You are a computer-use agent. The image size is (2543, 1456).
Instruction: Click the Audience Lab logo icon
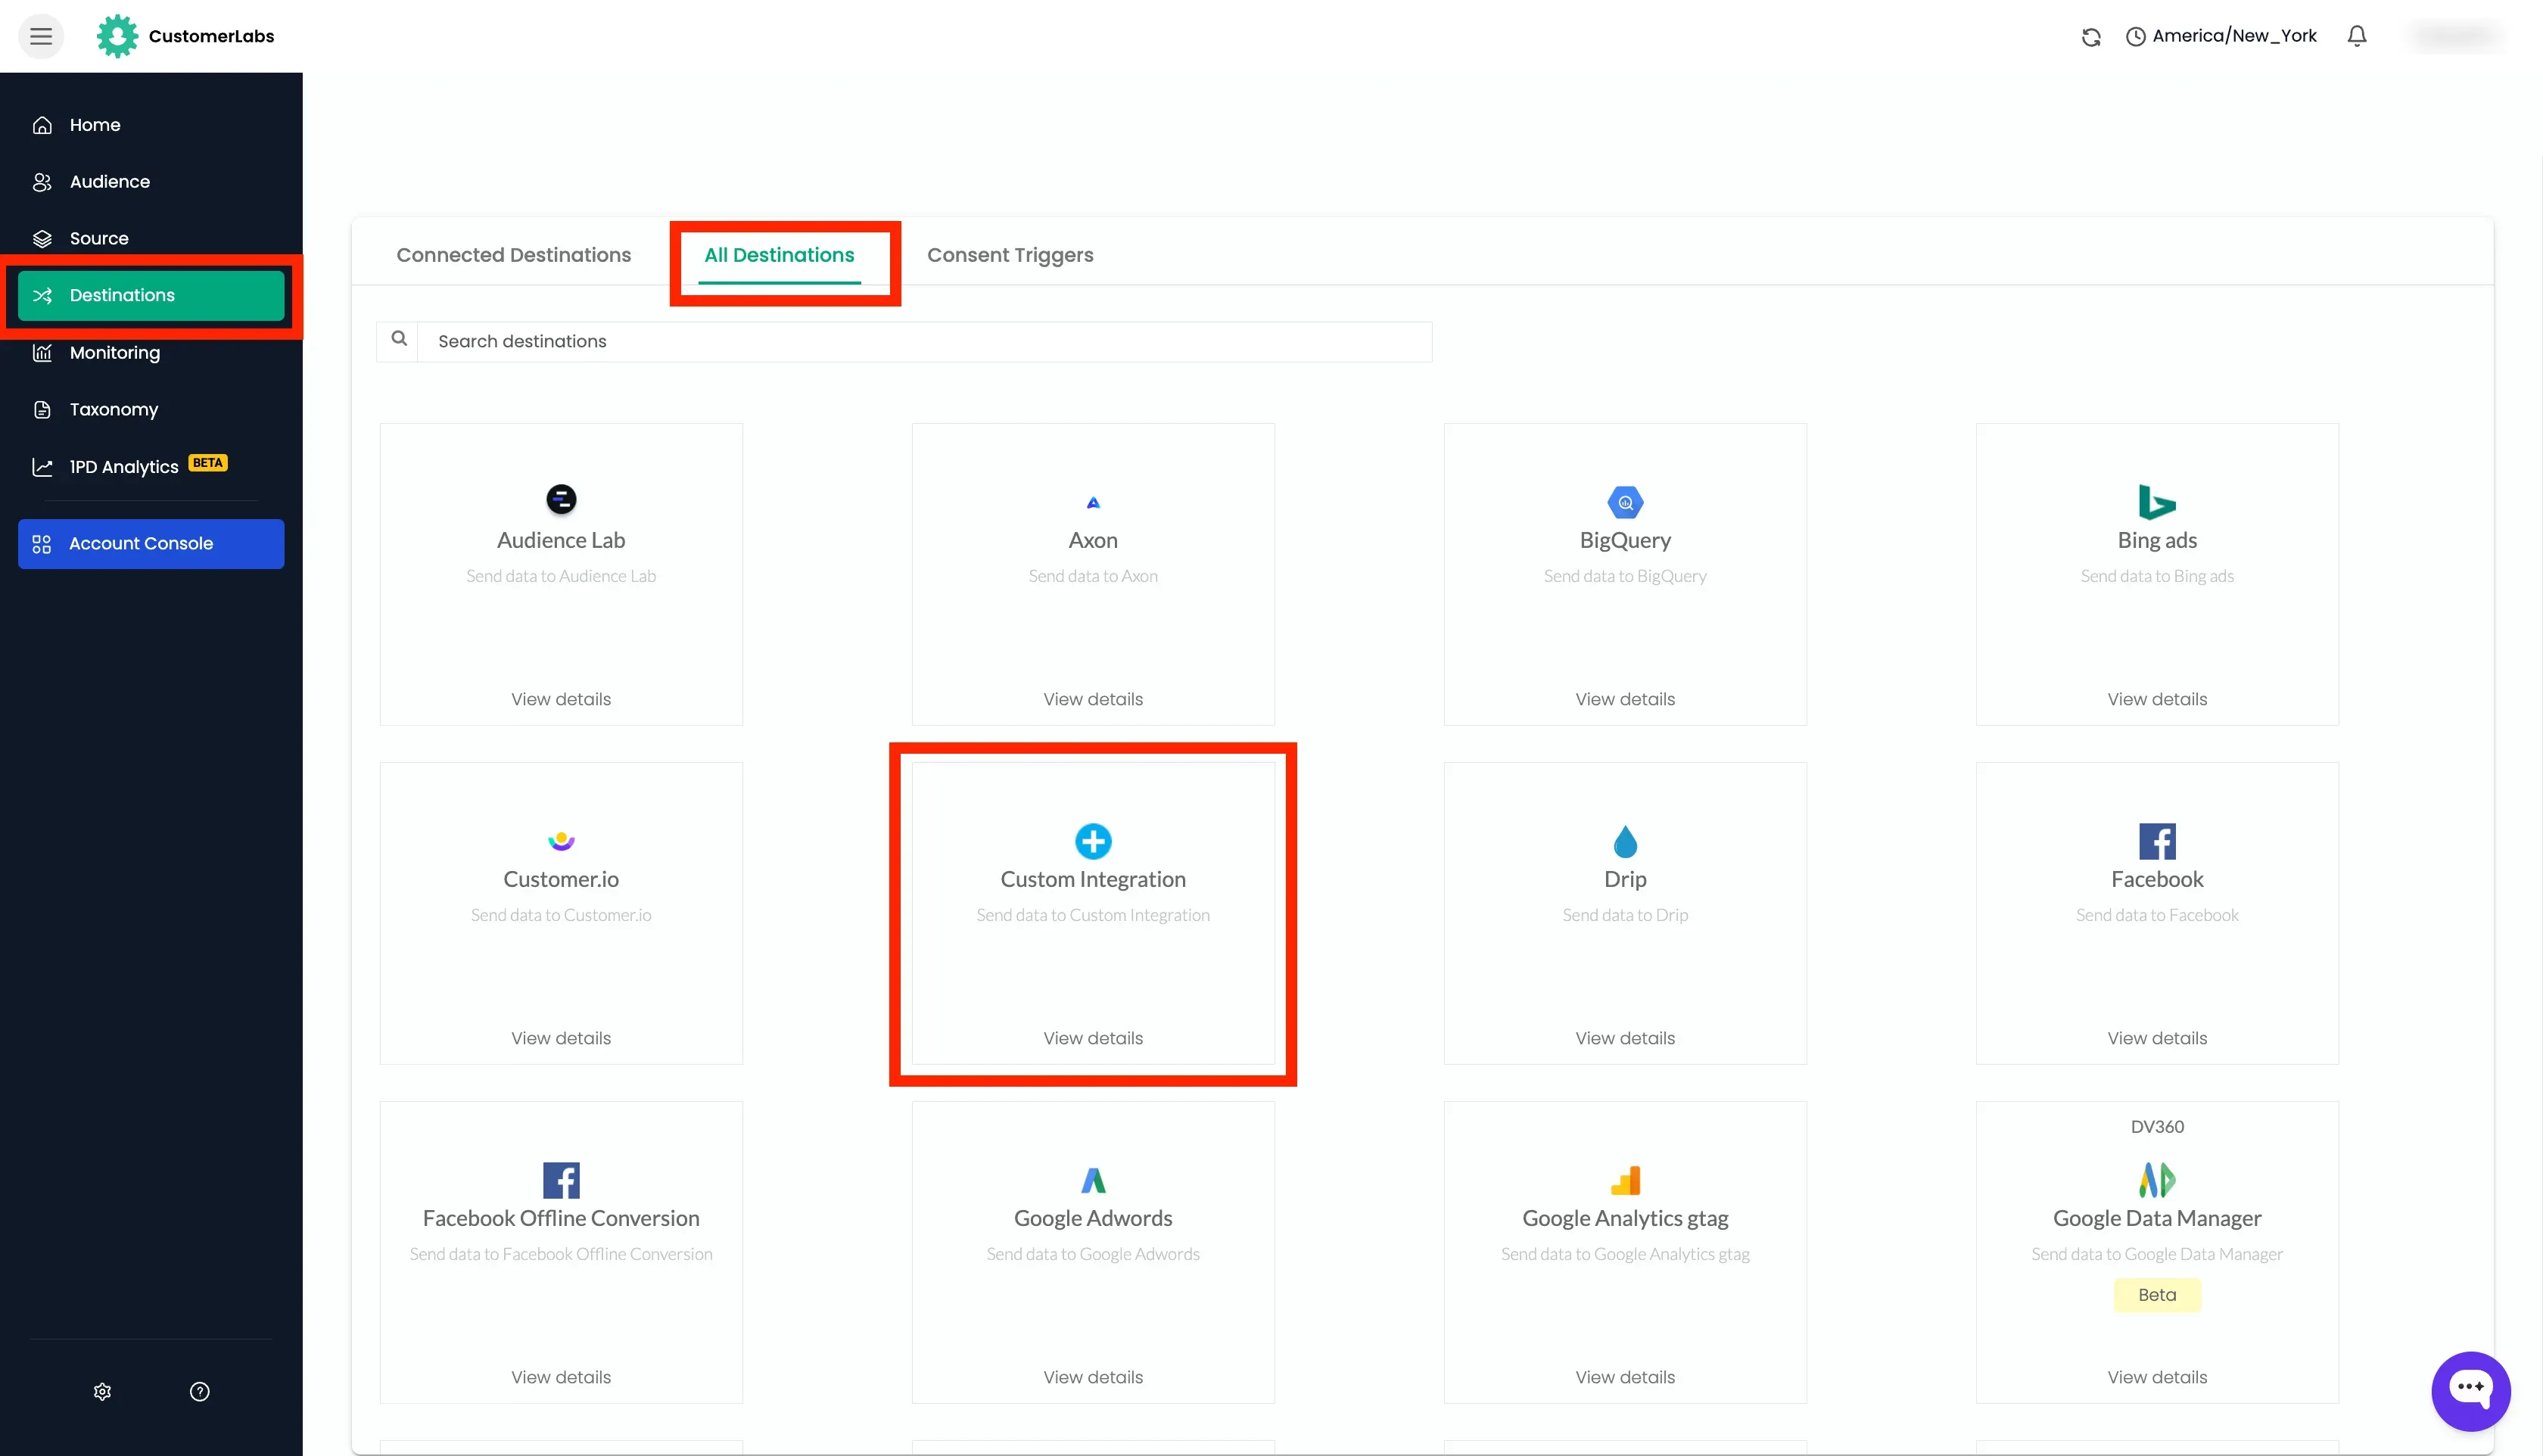pos(561,499)
